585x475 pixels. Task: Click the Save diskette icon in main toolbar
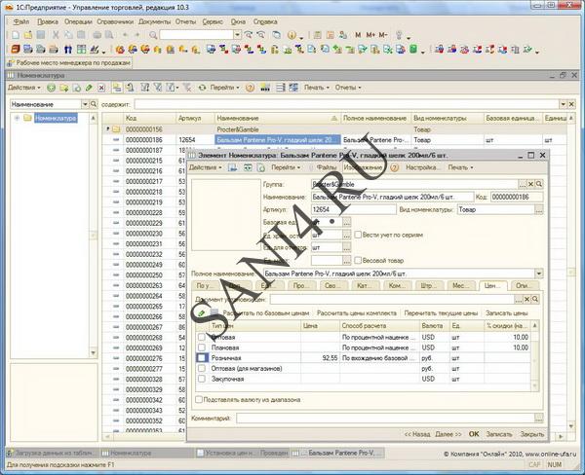41,35
